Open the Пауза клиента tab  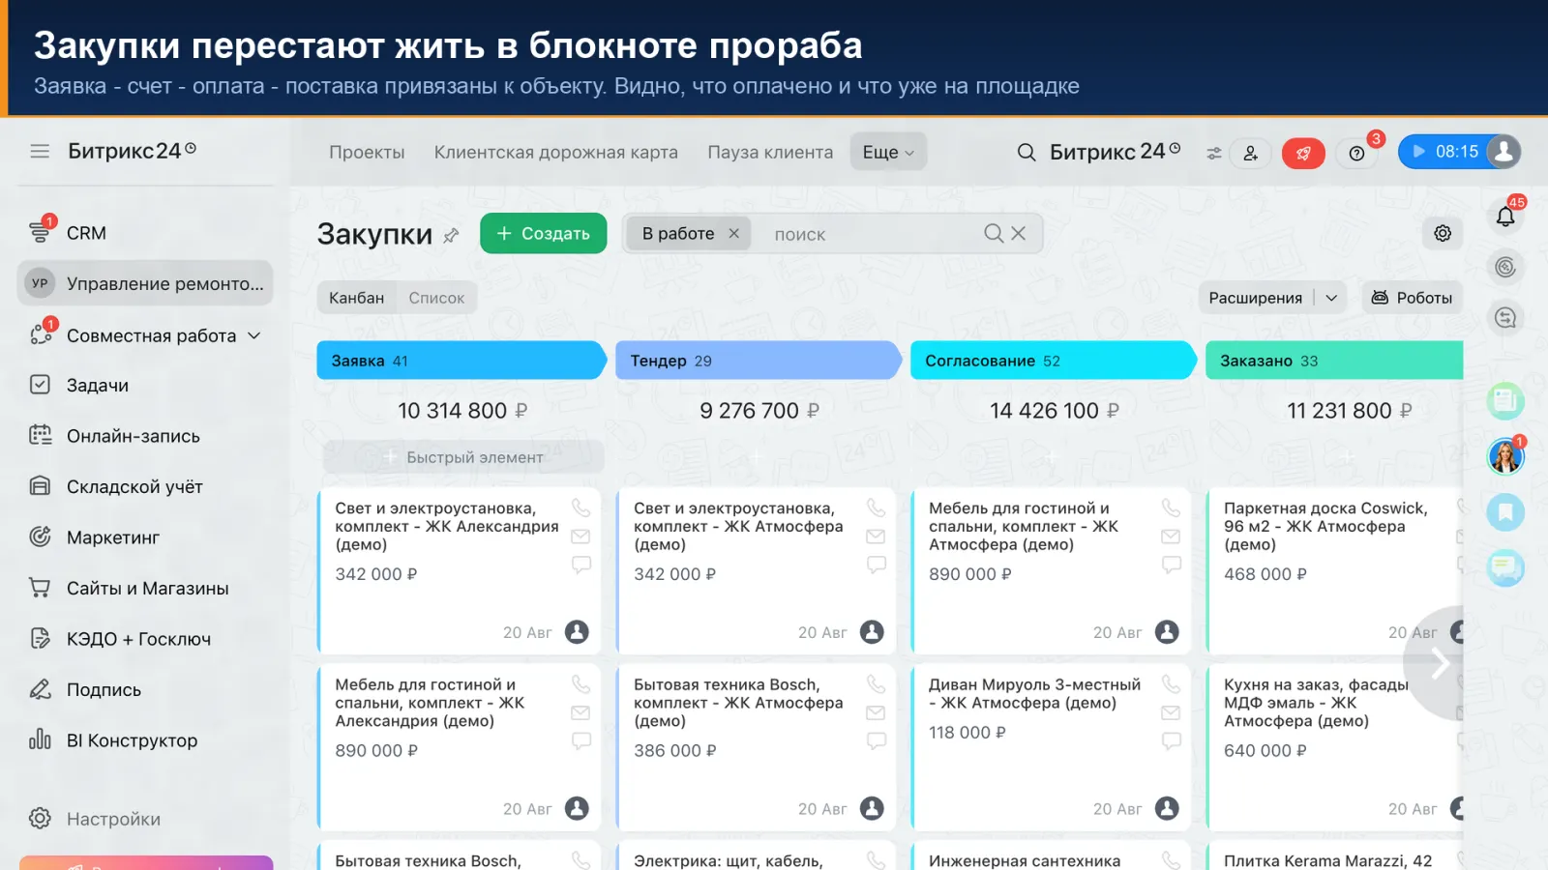[x=770, y=152]
